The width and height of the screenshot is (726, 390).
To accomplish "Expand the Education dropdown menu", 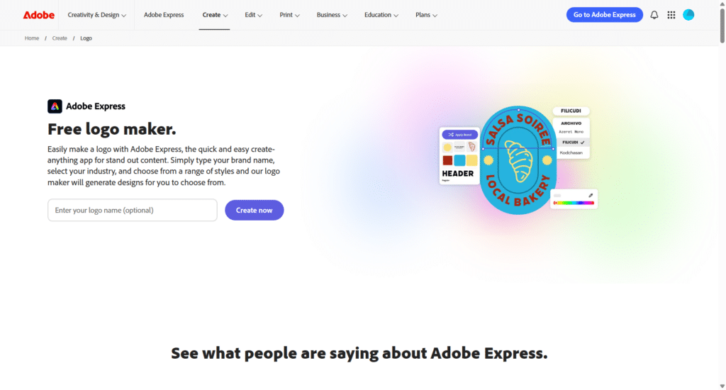I will pyautogui.click(x=381, y=15).
